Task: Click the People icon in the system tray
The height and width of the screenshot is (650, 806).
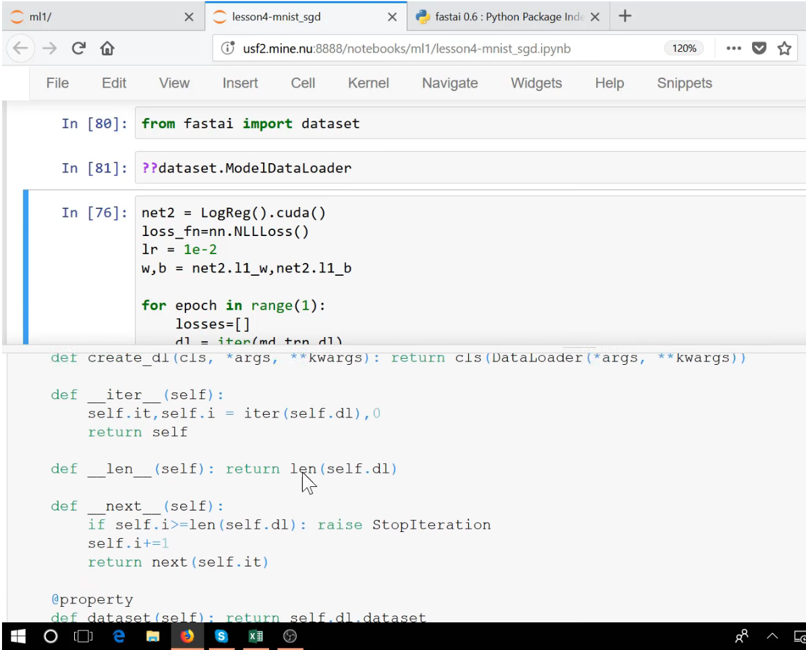Action: point(741,636)
